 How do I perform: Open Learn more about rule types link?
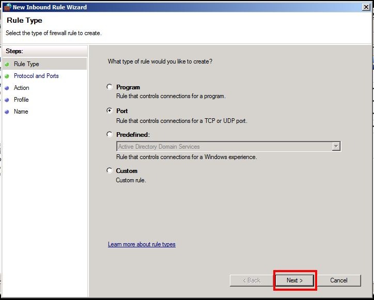point(142,244)
